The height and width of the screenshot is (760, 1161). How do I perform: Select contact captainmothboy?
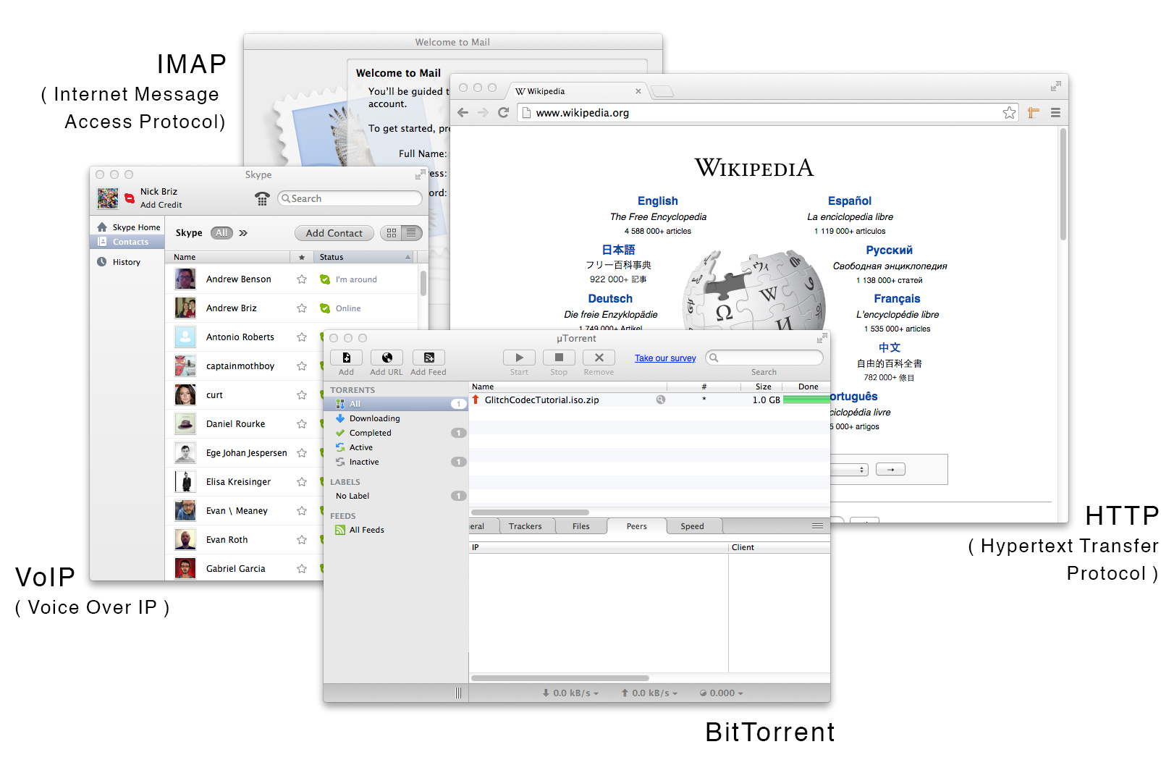pyautogui.click(x=240, y=366)
